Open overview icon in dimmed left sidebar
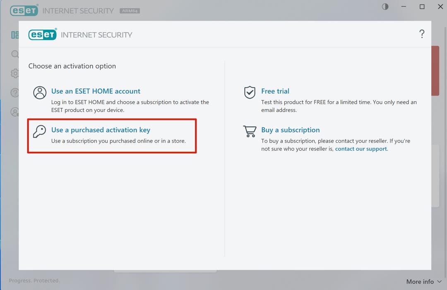447x290 pixels. tap(15, 35)
